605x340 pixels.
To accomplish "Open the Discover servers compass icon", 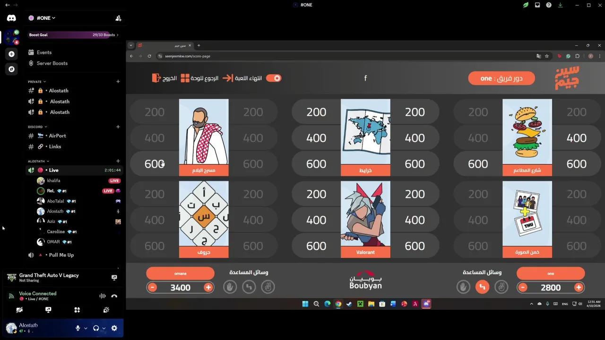I will [11, 69].
